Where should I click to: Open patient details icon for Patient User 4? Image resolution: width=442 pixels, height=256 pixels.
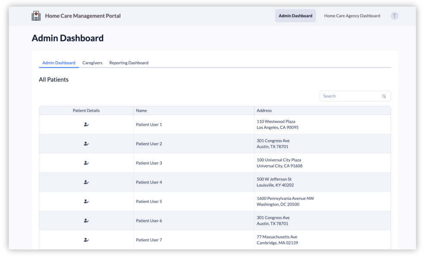coord(86,182)
